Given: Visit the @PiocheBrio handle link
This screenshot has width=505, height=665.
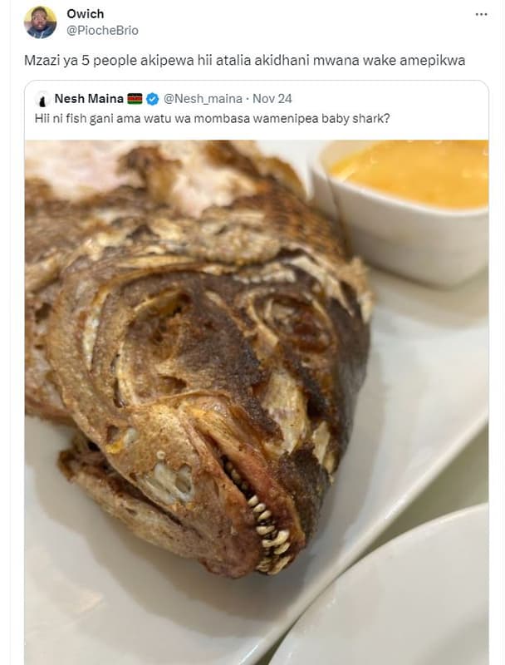Looking at the screenshot, I should [x=102, y=30].
